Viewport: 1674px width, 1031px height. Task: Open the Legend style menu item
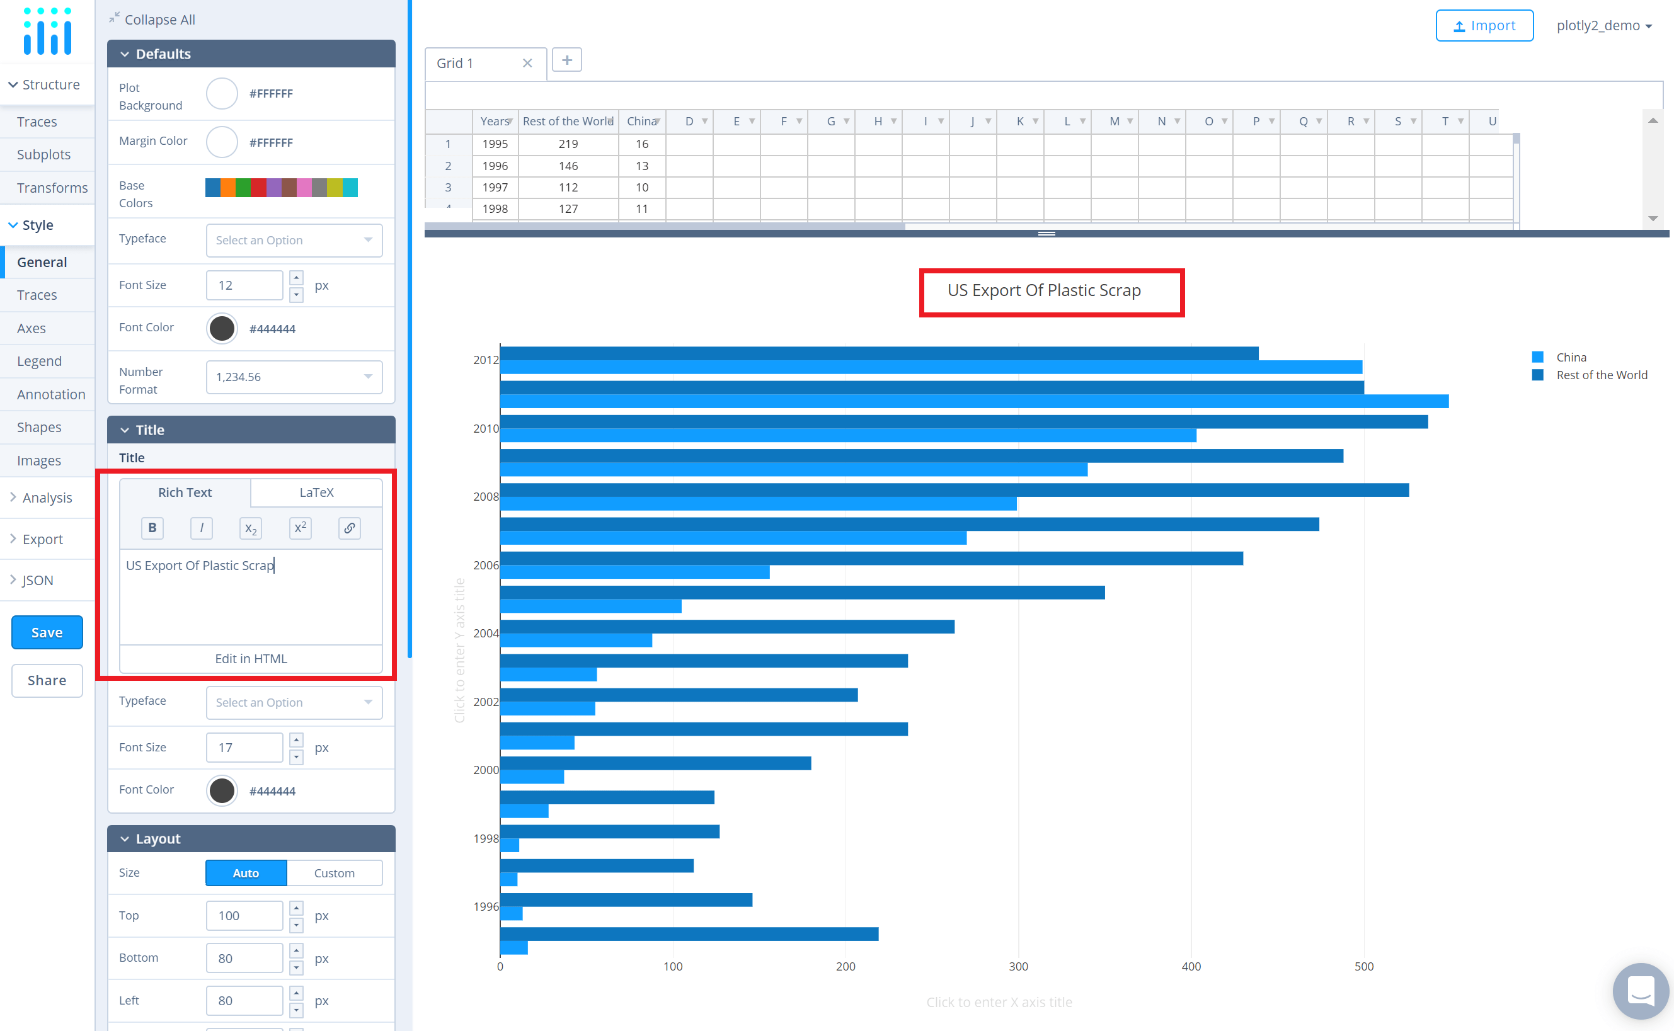coord(39,362)
